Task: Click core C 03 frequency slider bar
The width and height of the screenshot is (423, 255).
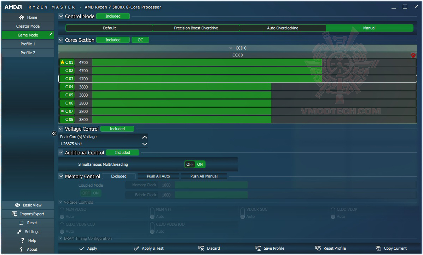Action: coord(254,79)
